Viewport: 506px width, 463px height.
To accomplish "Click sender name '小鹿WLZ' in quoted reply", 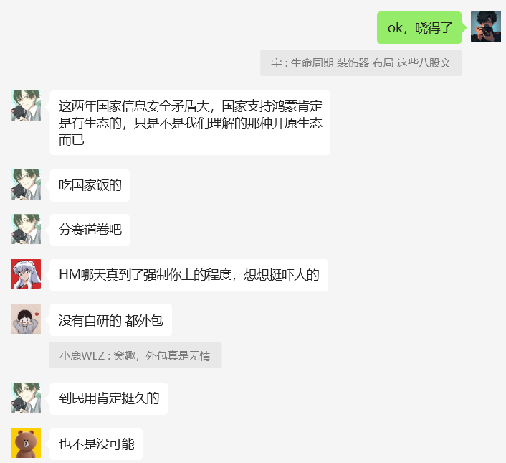I will (x=82, y=356).
